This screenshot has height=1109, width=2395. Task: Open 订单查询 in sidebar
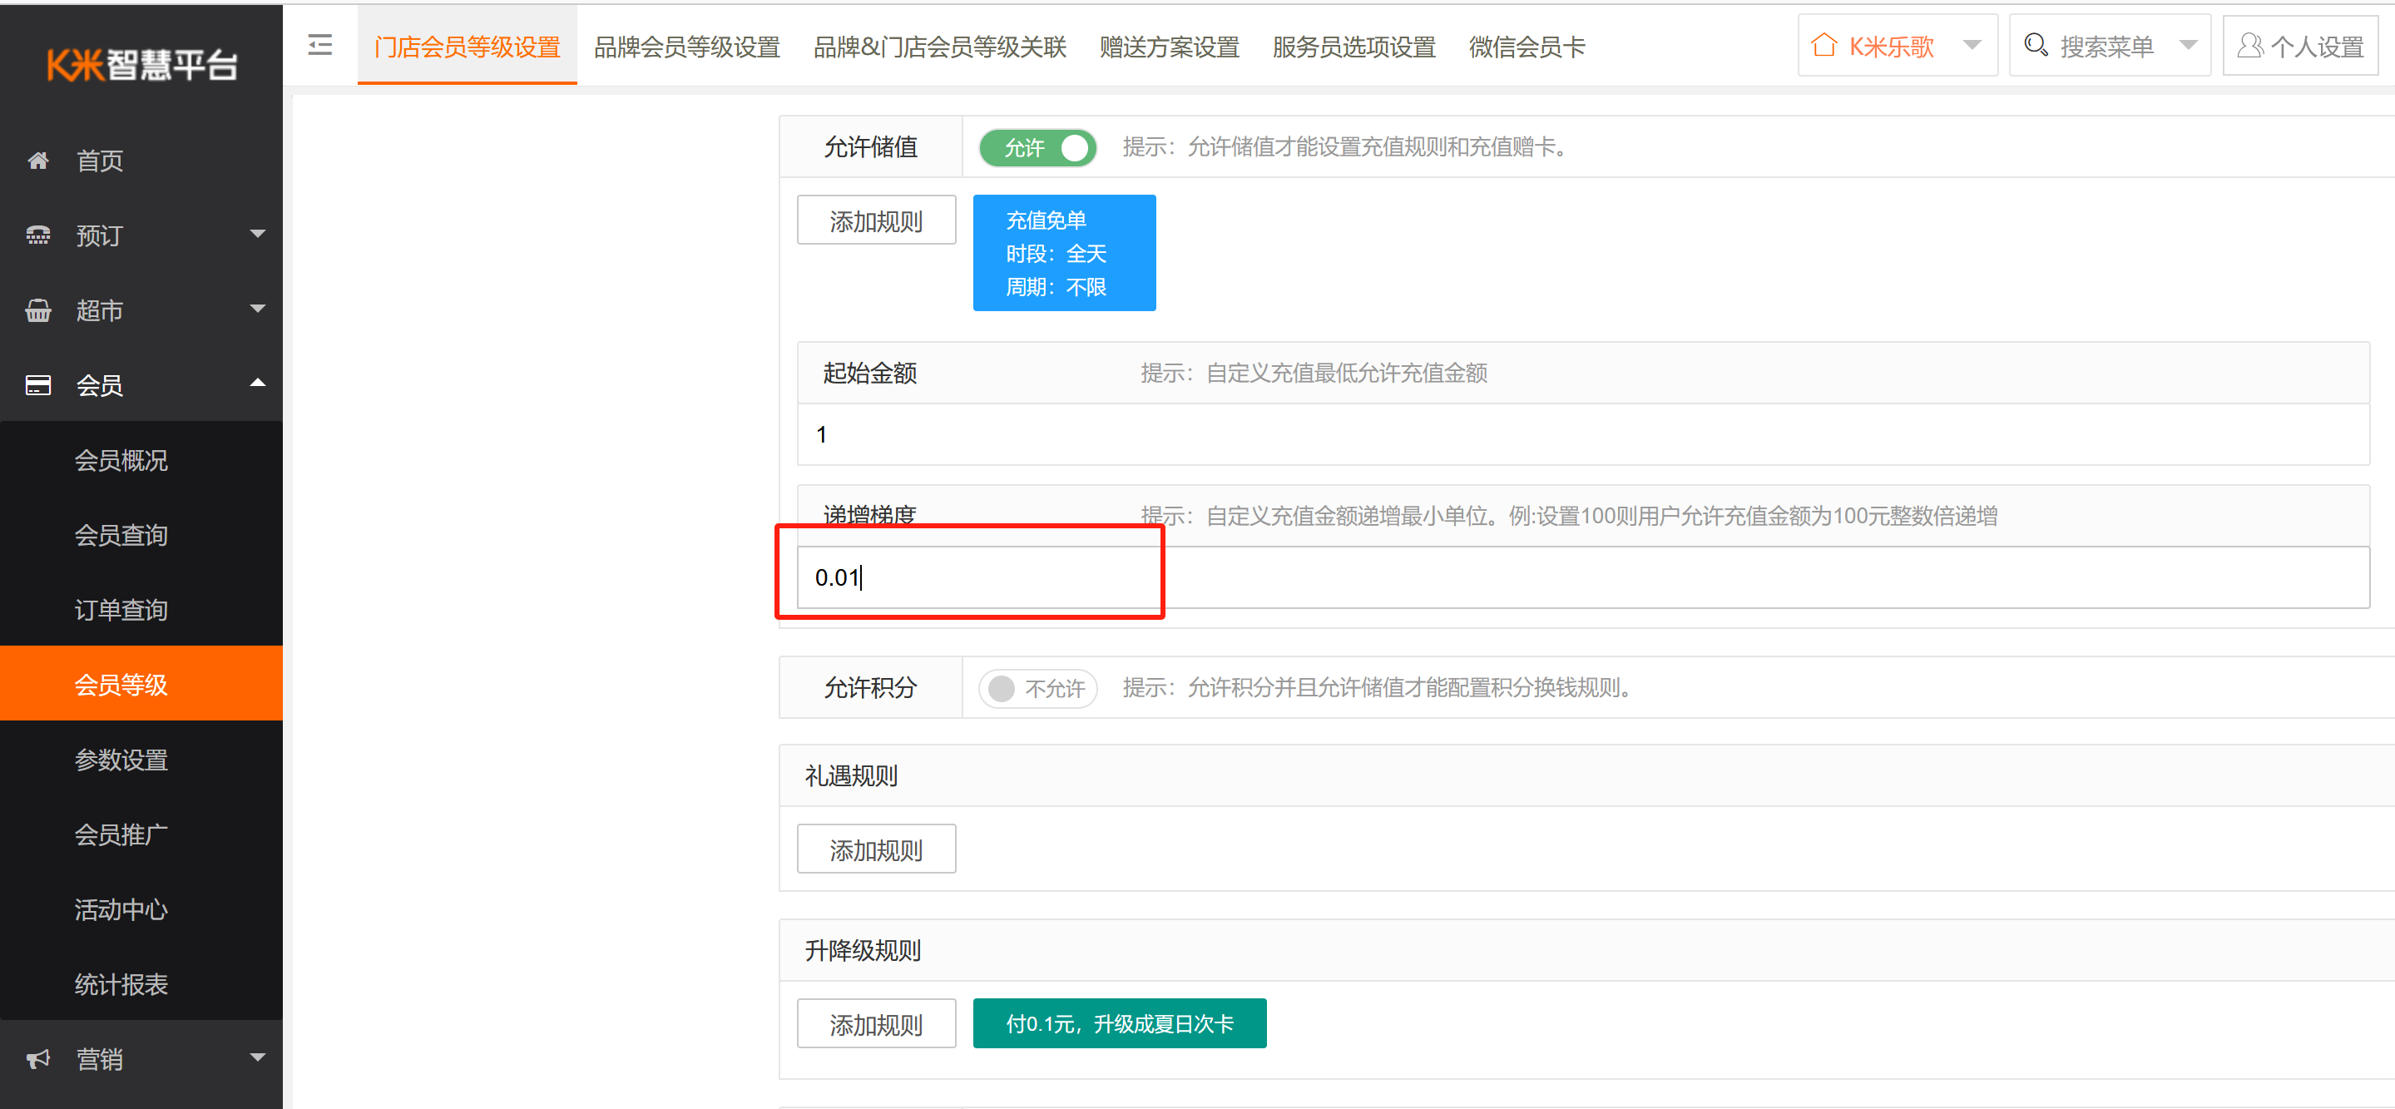click(141, 610)
